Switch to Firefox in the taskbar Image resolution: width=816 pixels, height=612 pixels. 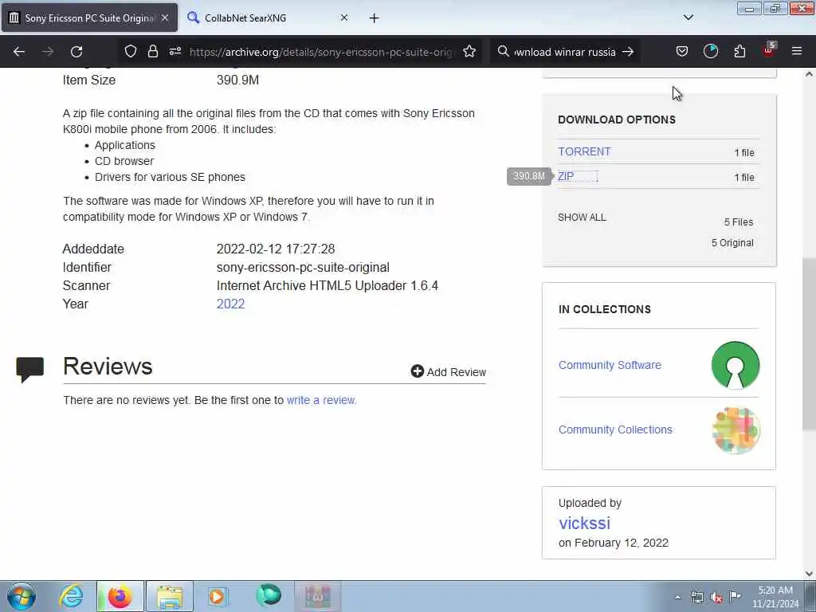(120, 597)
